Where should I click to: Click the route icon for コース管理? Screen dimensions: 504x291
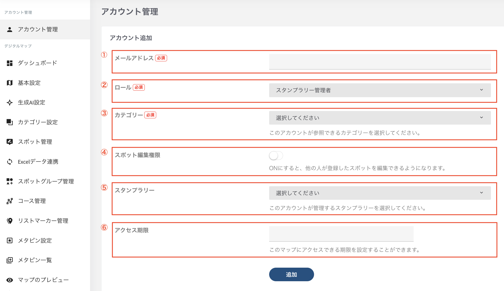pyautogui.click(x=10, y=201)
